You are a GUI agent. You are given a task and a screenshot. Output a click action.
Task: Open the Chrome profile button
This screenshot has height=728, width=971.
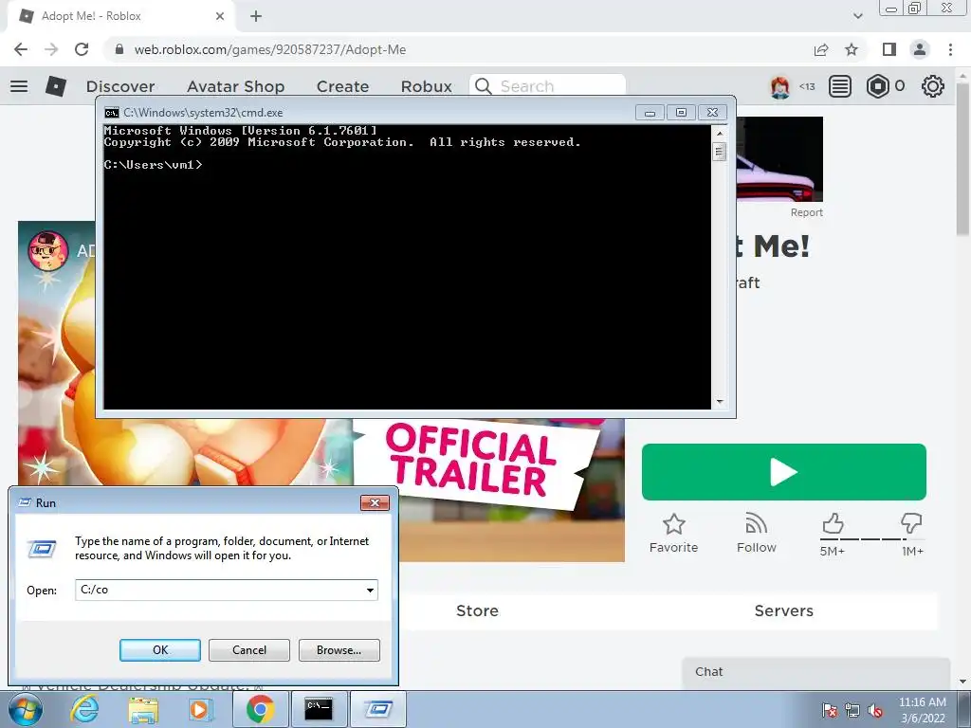tap(920, 49)
